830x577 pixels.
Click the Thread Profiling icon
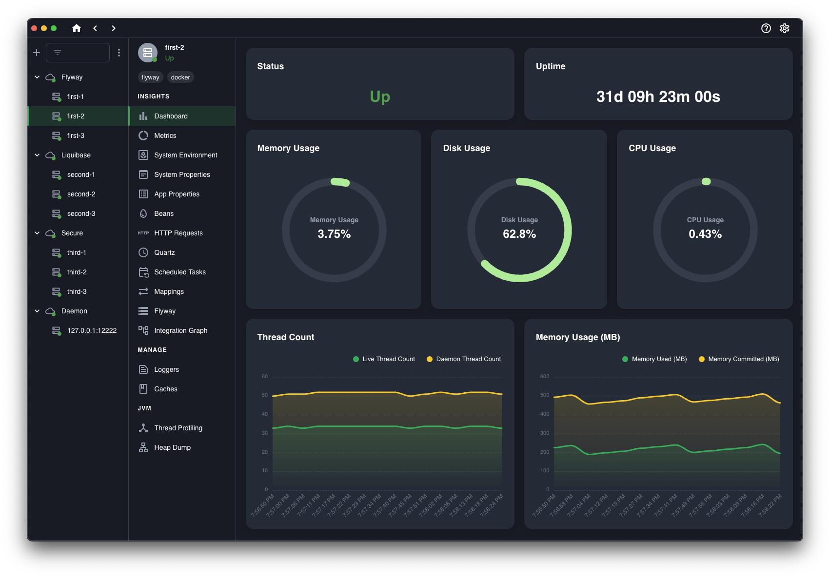[x=143, y=428]
